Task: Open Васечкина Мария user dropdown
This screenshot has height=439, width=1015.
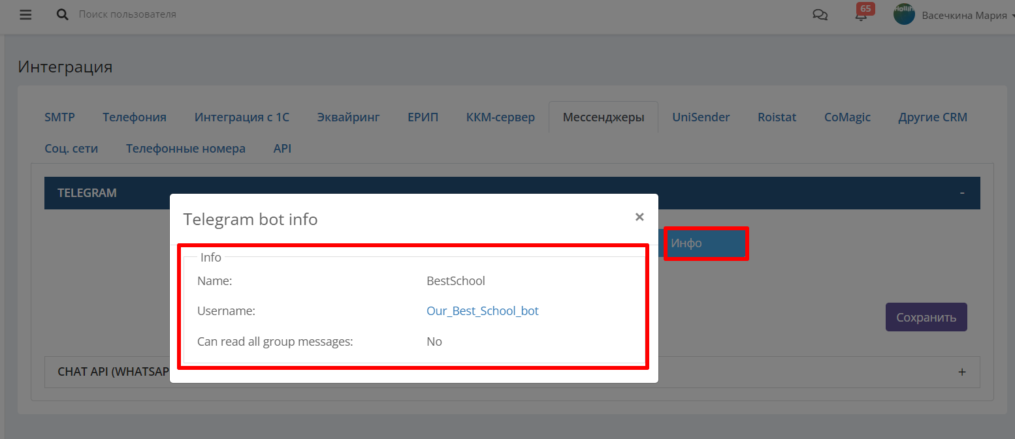Action: [x=967, y=15]
